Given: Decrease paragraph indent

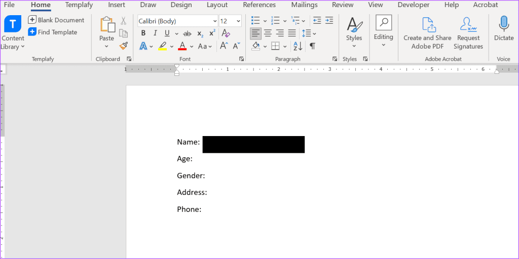Looking at the screenshot, I should click(317, 21).
